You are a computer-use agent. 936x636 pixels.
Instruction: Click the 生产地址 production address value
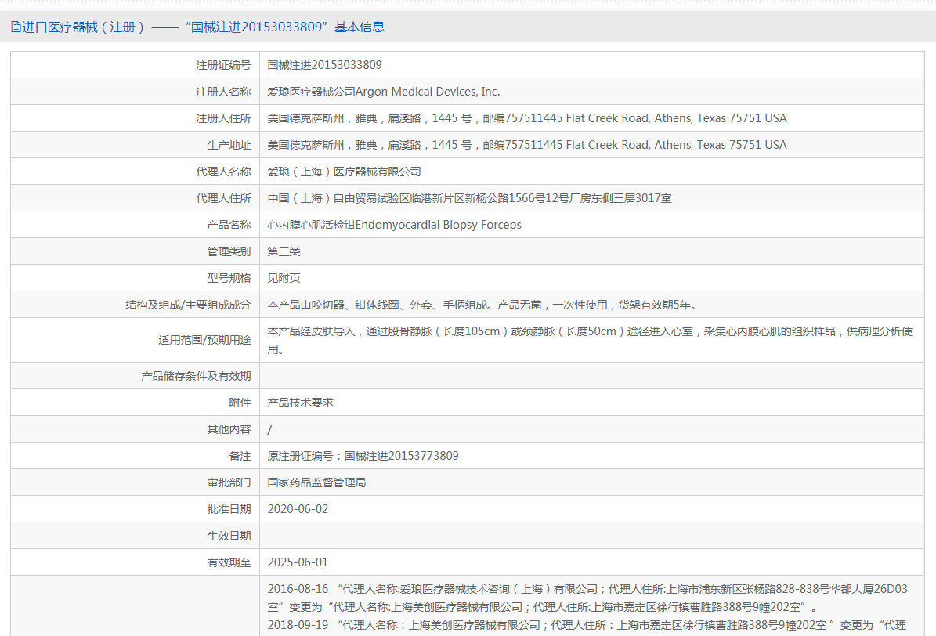[526, 145]
